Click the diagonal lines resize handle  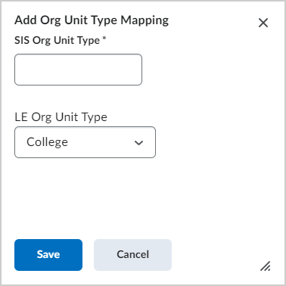click(x=266, y=266)
